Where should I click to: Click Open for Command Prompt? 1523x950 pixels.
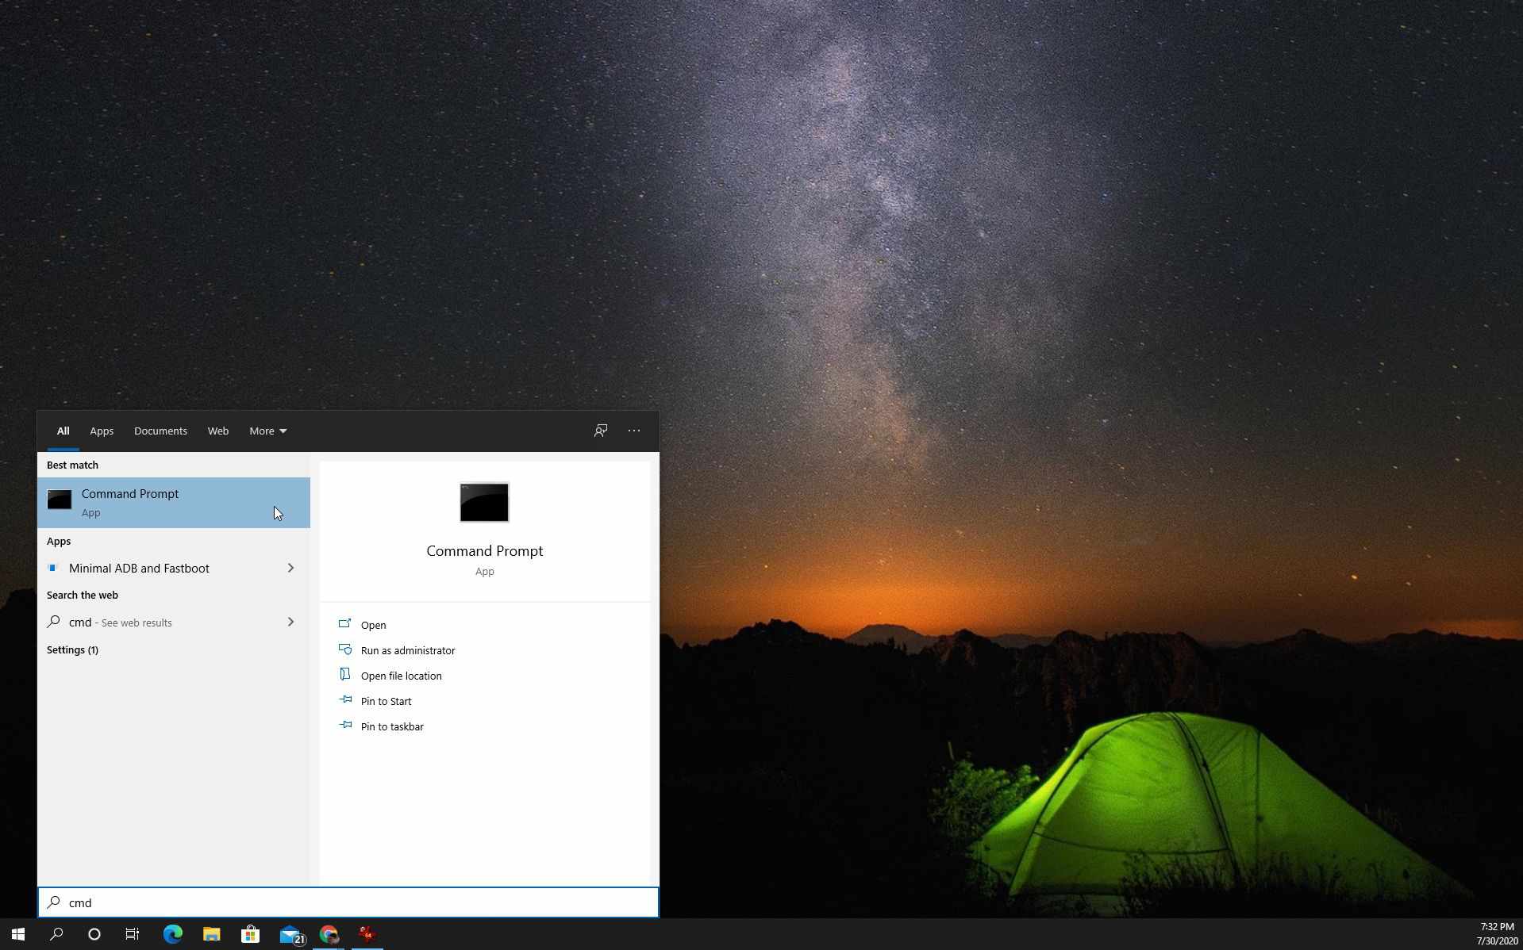pyautogui.click(x=373, y=625)
